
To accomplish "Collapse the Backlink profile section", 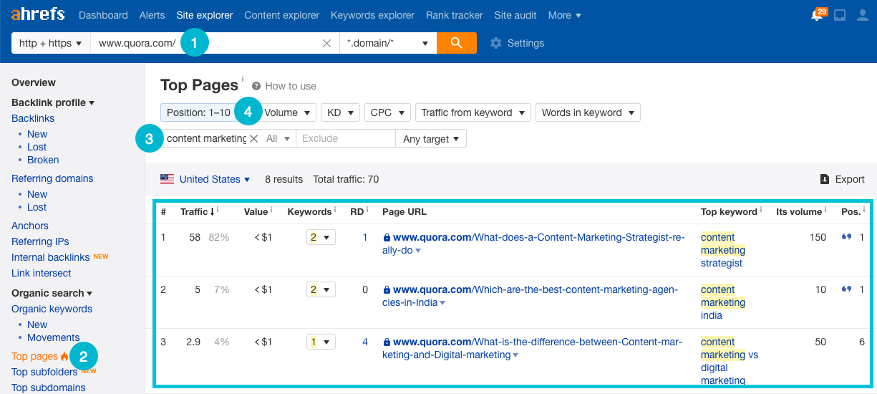I will pos(53,102).
